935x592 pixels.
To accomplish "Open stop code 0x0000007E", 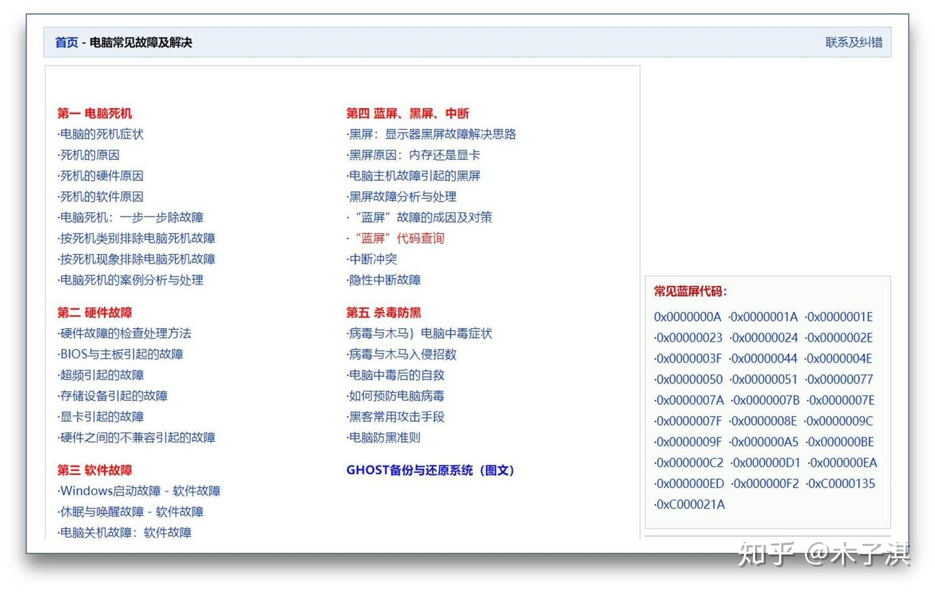I will (842, 400).
